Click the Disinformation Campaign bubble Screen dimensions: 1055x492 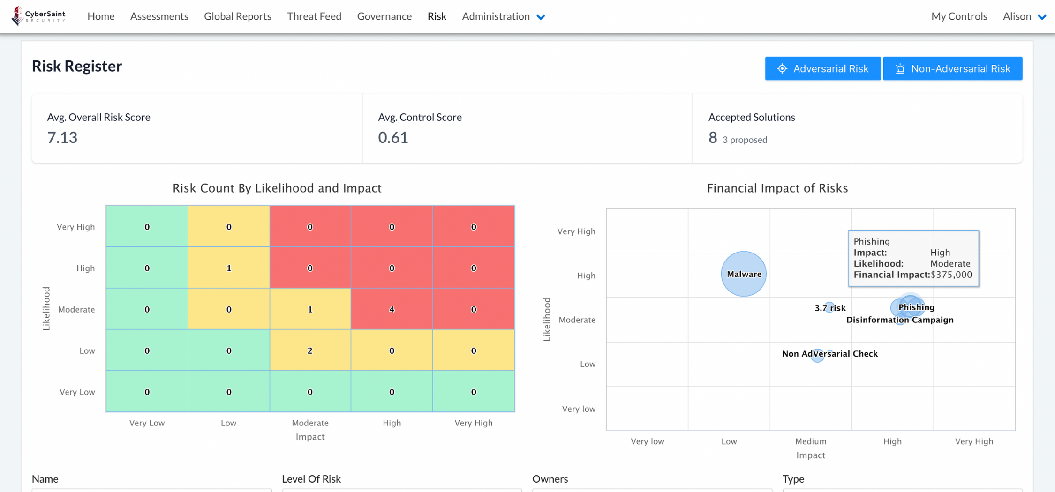pyautogui.click(x=900, y=321)
